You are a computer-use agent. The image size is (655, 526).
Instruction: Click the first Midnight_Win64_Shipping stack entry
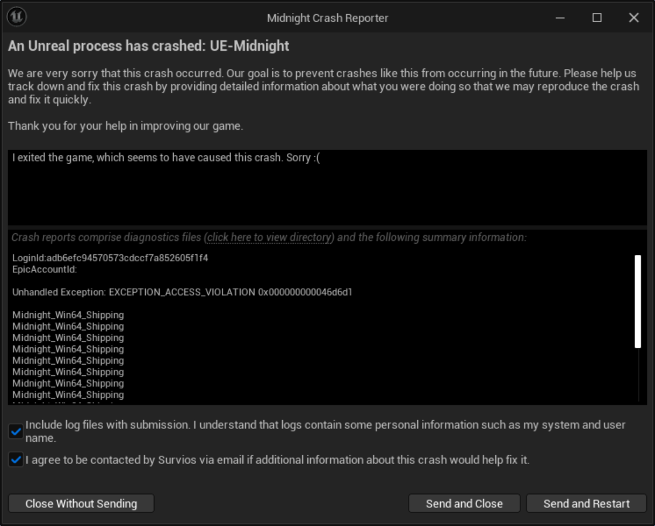68,314
